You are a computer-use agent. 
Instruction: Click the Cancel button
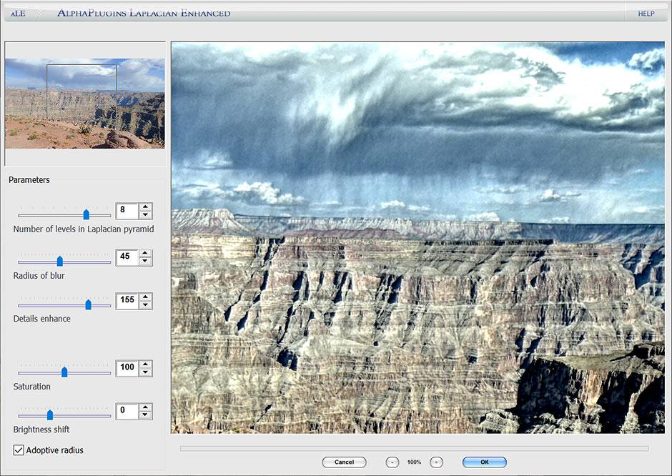point(344,462)
